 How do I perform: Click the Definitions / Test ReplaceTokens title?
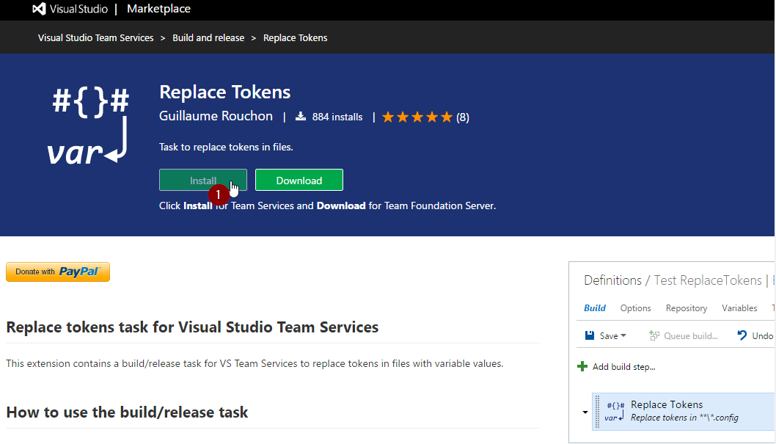tap(673, 280)
